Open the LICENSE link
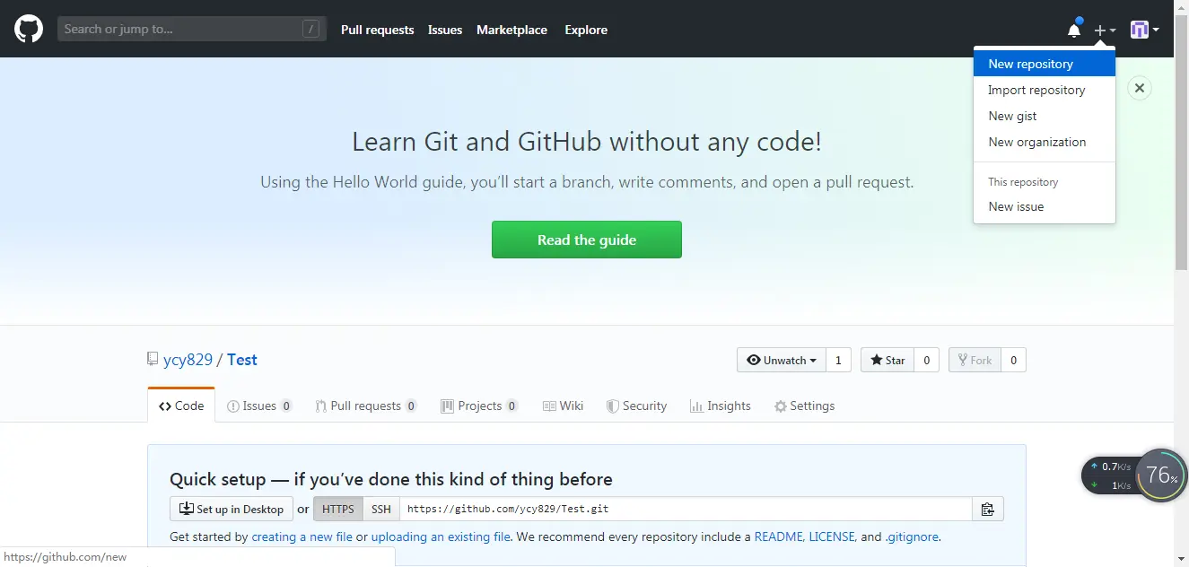This screenshot has height=567, width=1189. (x=832, y=536)
